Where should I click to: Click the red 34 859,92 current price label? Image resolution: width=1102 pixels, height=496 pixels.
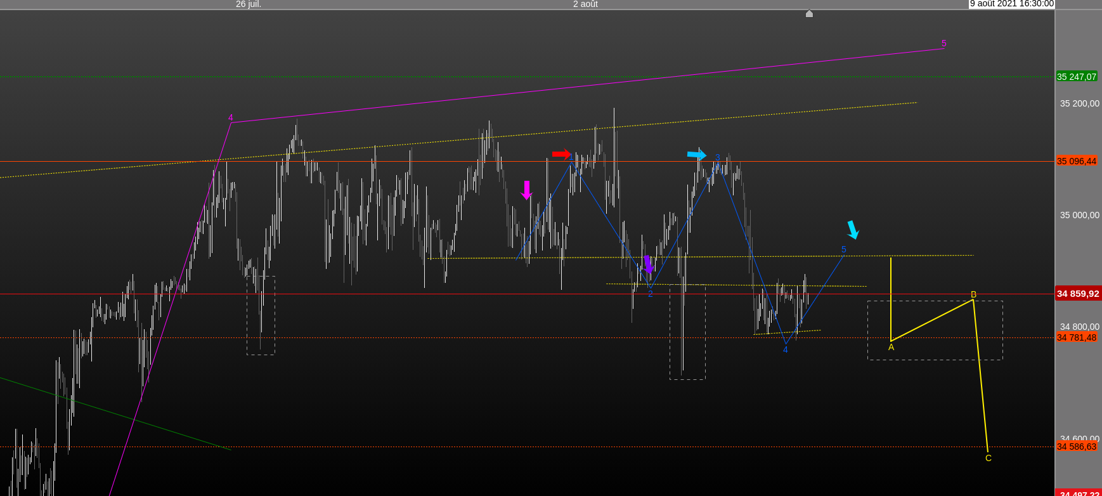[x=1078, y=294]
